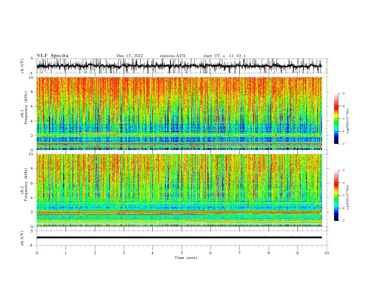Click the 2 kHz tick label on ch.2 spectrogram

coord(33,212)
